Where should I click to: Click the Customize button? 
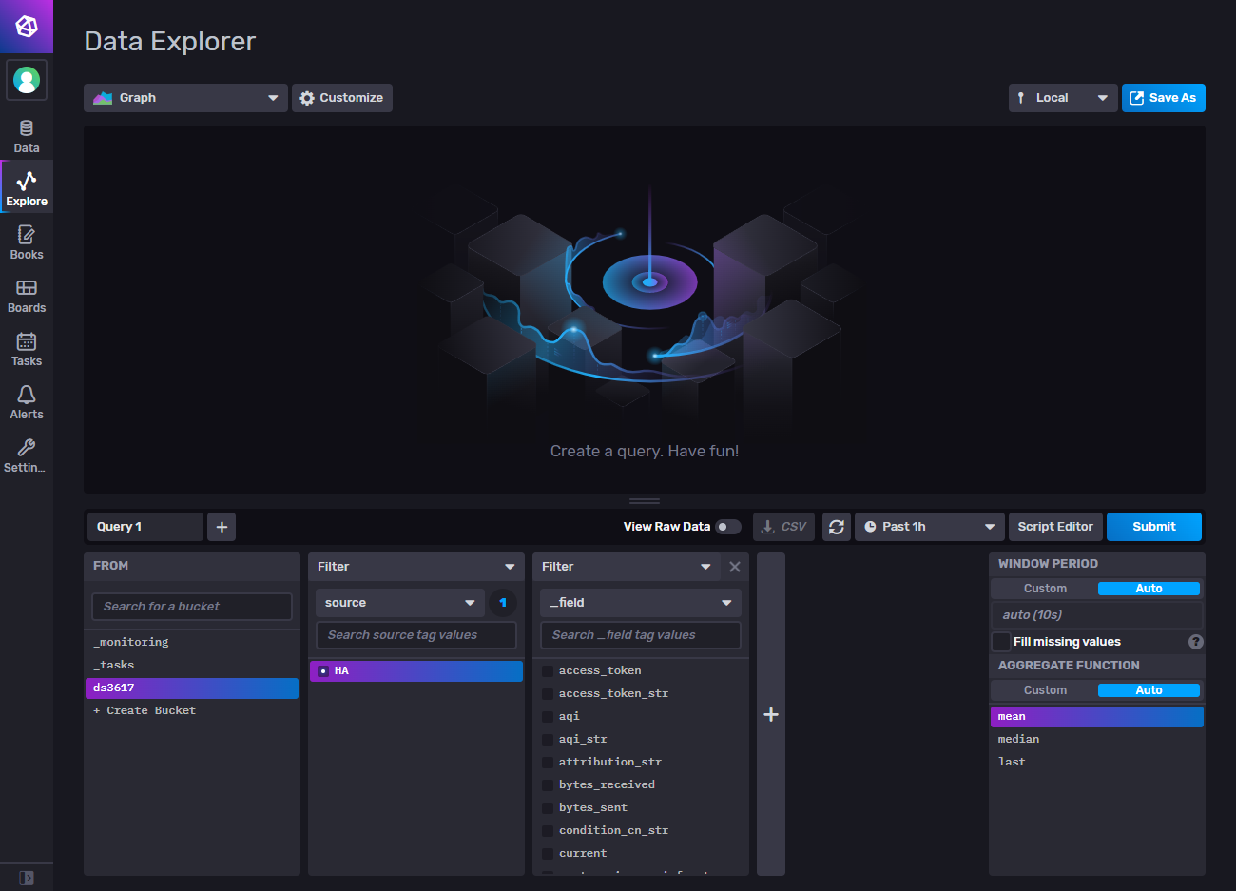[x=342, y=98]
